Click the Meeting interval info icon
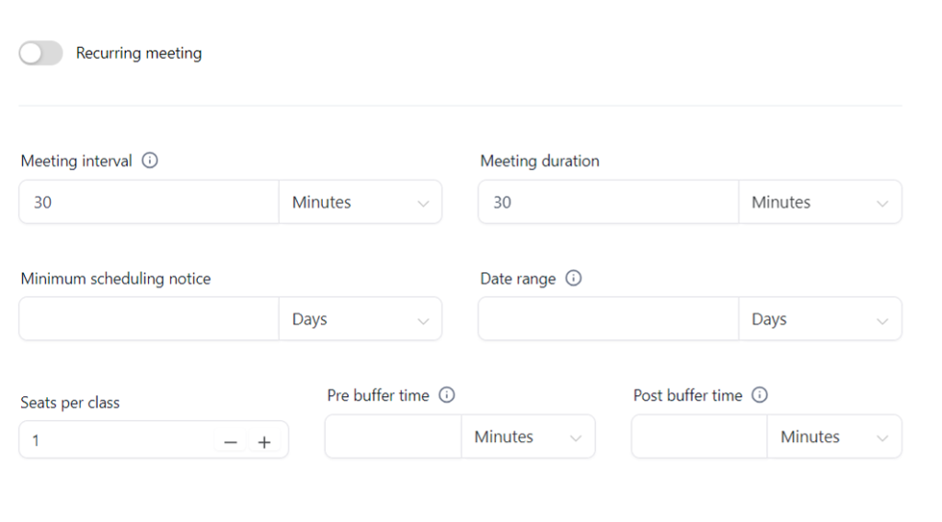 pyautogui.click(x=150, y=160)
